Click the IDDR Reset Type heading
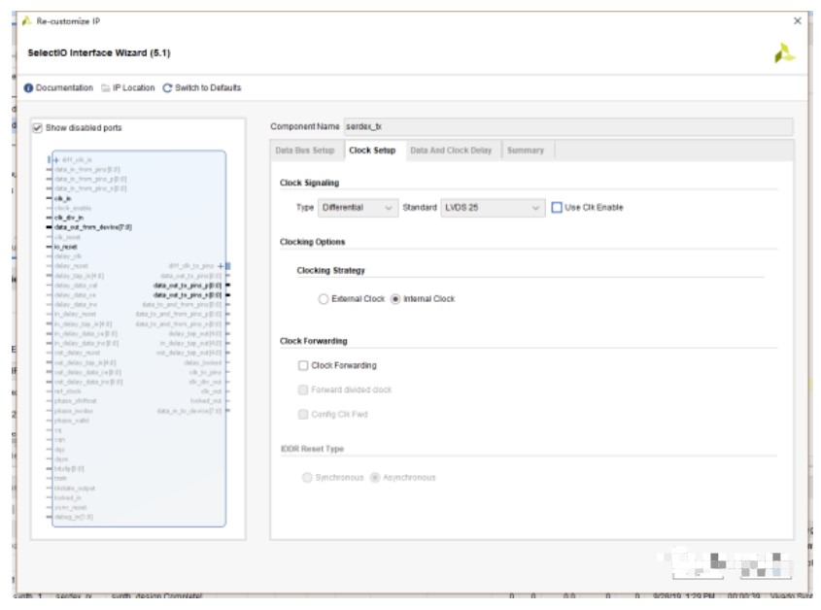This screenshot has width=821, height=610. coord(313,450)
